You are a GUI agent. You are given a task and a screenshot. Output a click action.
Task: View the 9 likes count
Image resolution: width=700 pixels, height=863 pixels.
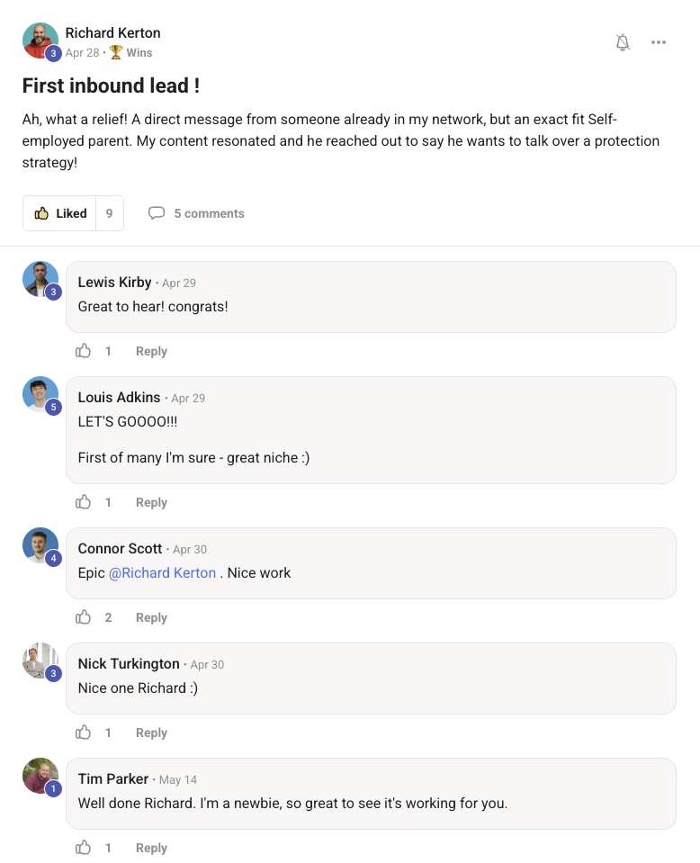click(x=110, y=213)
